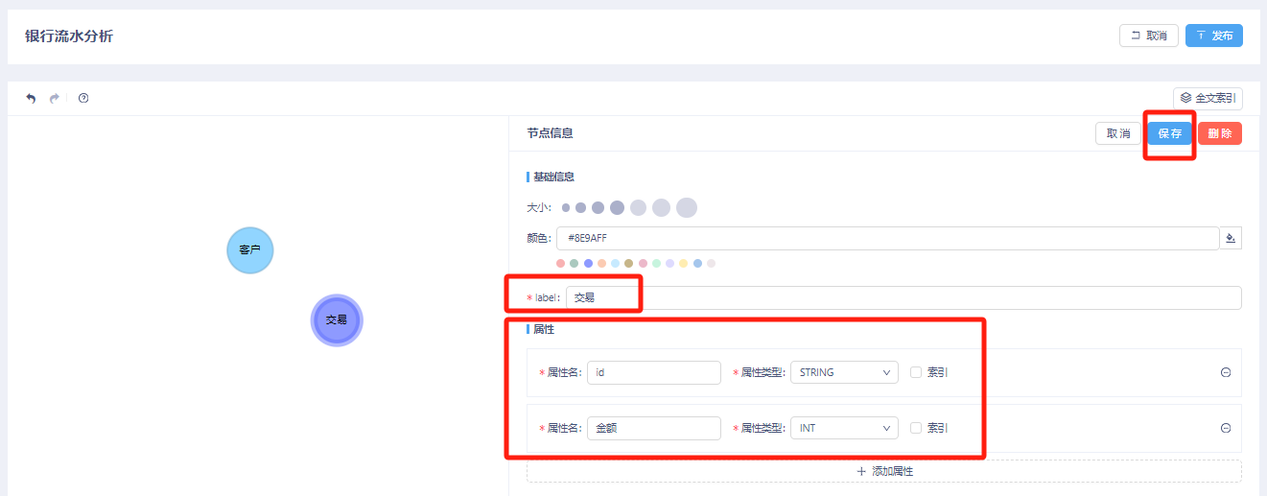Image resolution: width=1267 pixels, height=496 pixels.
Task: Pick the first pink color swatch
Action: point(561,263)
